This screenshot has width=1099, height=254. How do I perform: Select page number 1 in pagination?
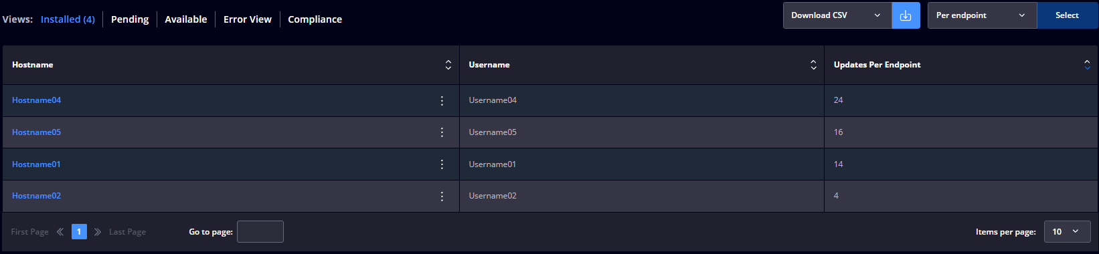click(79, 232)
